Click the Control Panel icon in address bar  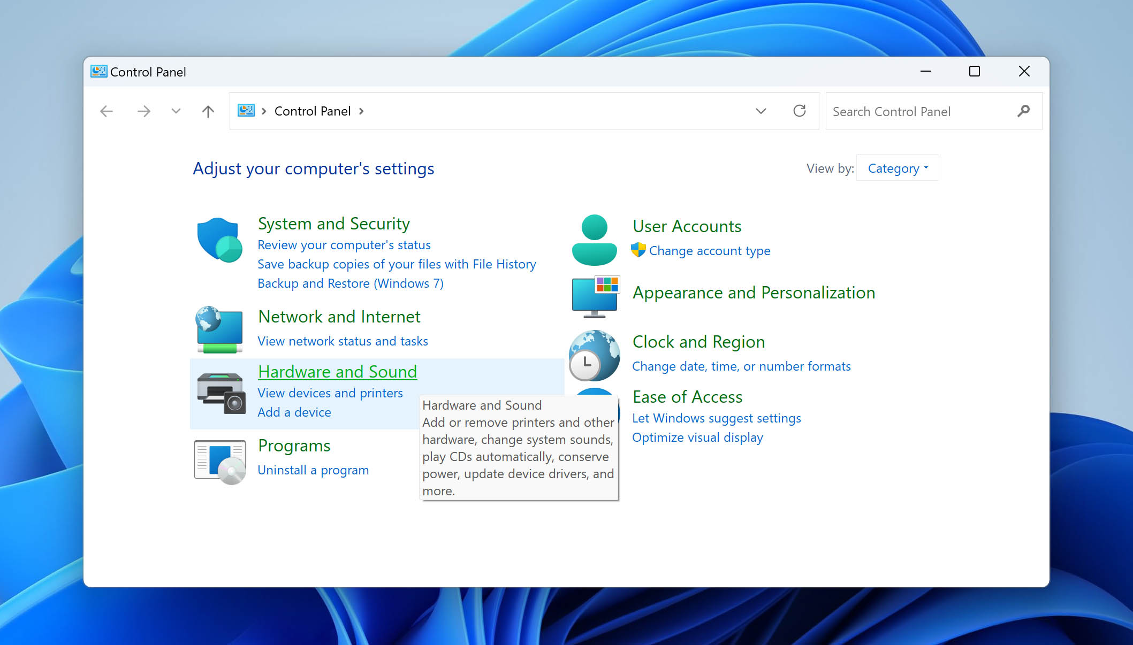pos(246,110)
